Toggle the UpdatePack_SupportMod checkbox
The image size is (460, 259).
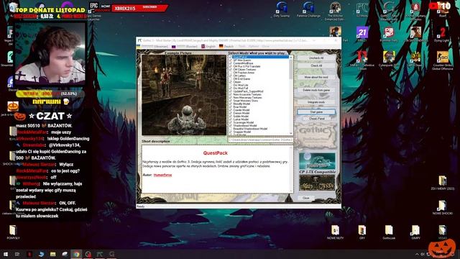coord(231,91)
